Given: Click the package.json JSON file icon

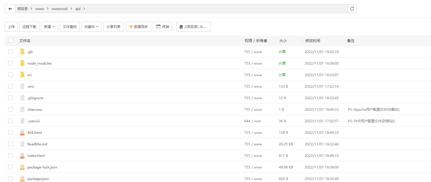Looking at the screenshot, I should pos(22,179).
